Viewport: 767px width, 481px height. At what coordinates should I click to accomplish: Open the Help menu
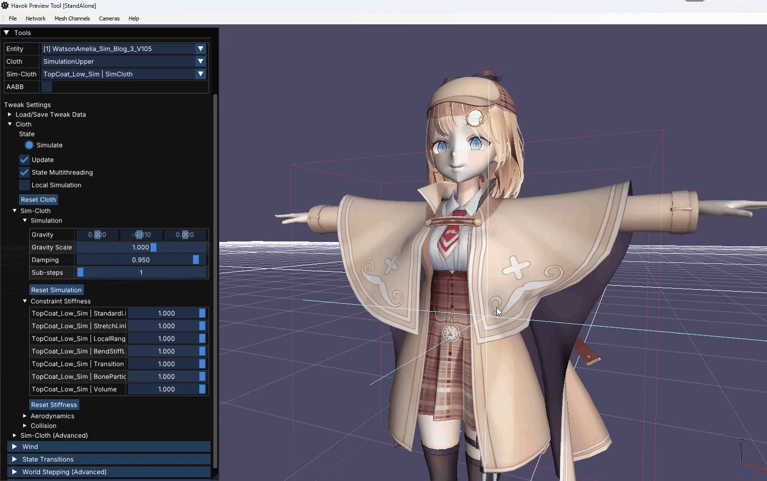coord(134,18)
